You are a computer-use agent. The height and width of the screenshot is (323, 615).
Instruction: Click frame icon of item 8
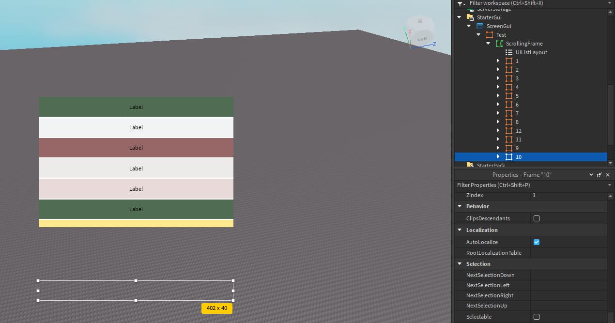point(509,122)
